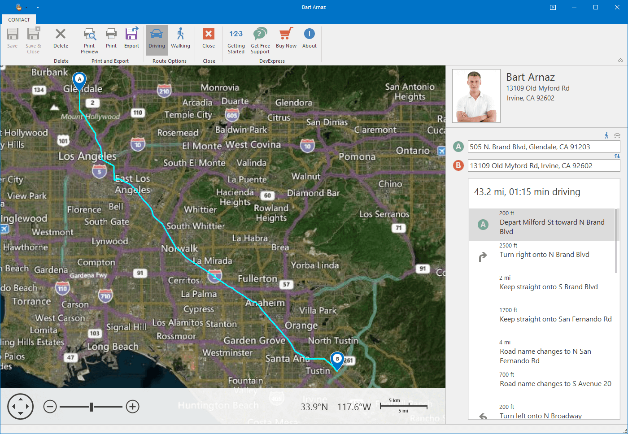Delete the Bart Arnaz contact
Viewport: 628px width, 434px height.
61,39
